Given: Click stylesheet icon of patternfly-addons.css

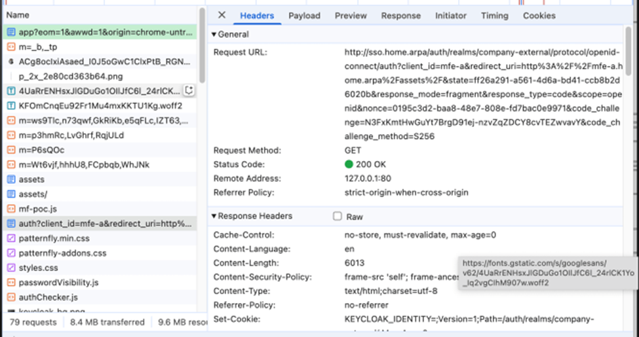Looking at the screenshot, I should 11,253.
